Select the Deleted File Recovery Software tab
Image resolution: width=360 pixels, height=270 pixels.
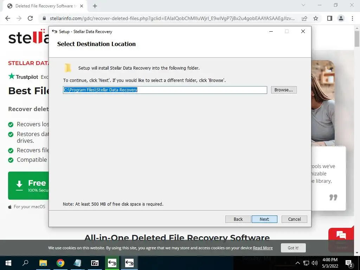click(45, 6)
